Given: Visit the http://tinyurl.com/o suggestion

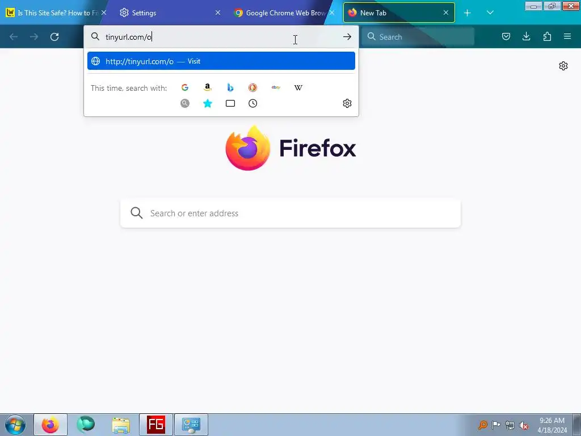Looking at the screenshot, I should point(221,61).
